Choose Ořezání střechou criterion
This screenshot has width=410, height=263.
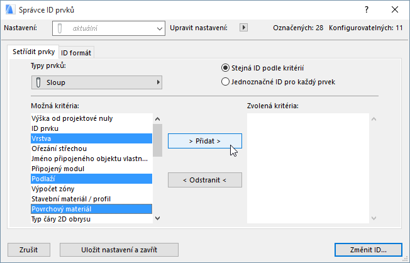(91, 148)
